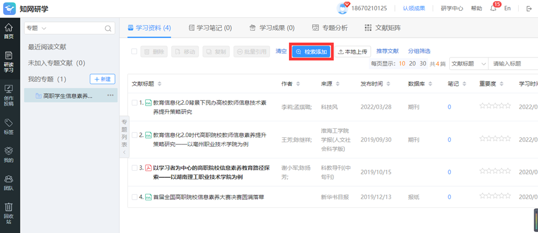Switch to 学习资料 (4) tab
Screen dimensions: 538x233
coord(149,28)
